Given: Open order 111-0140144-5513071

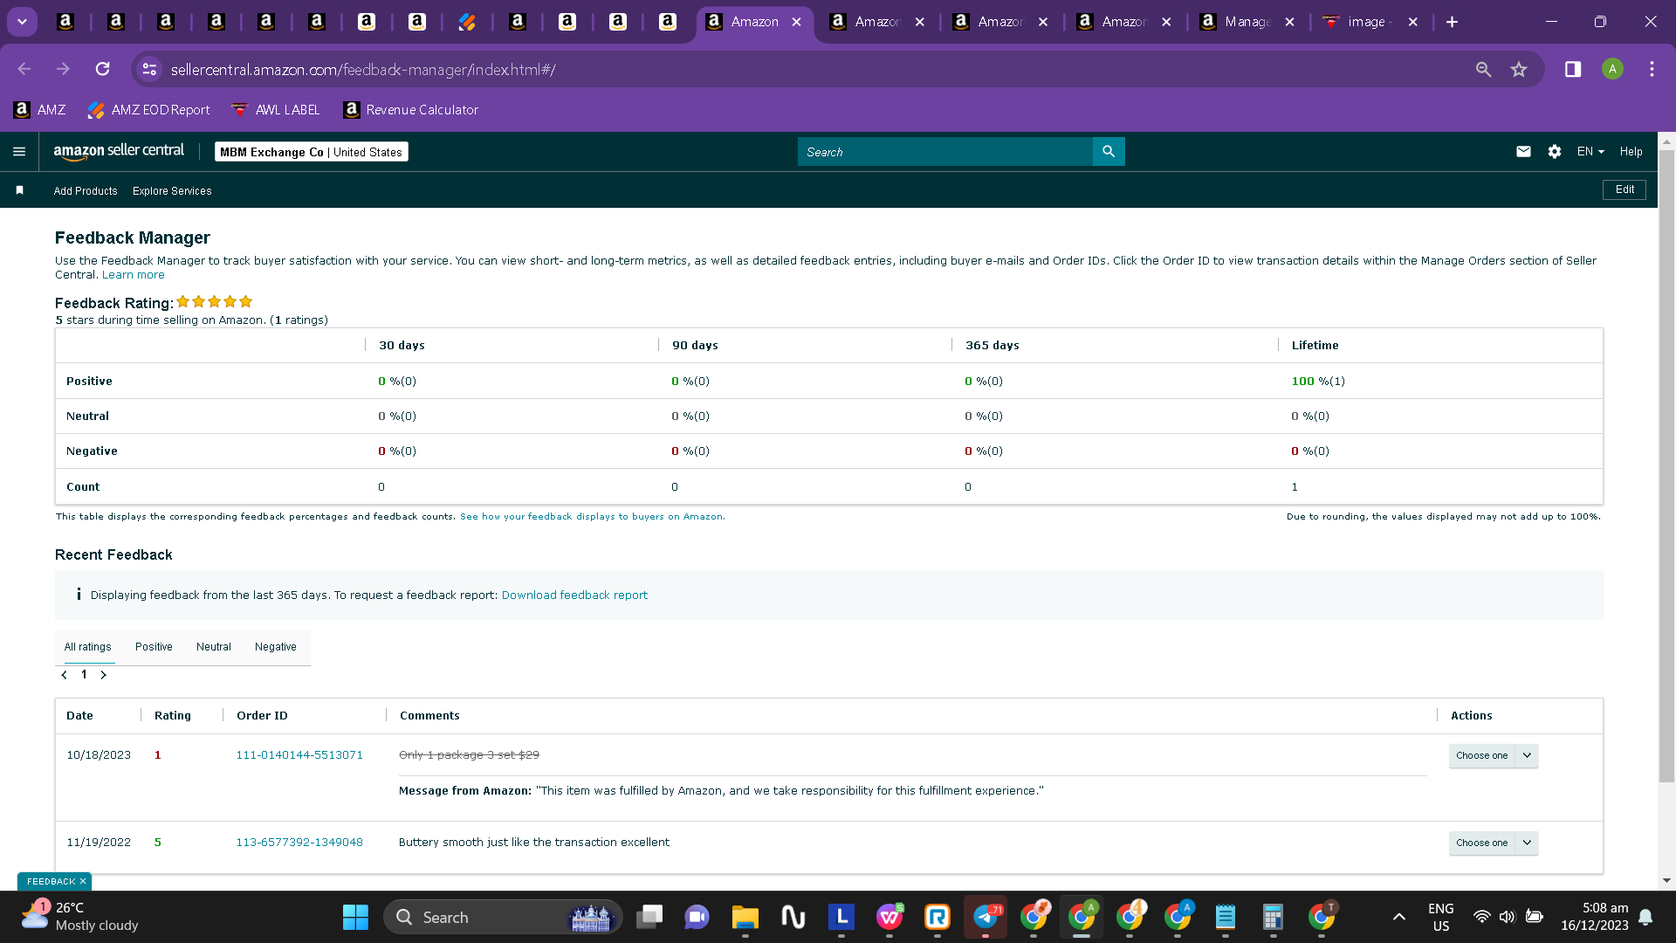Looking at the screenshot, I should [299, 755].
